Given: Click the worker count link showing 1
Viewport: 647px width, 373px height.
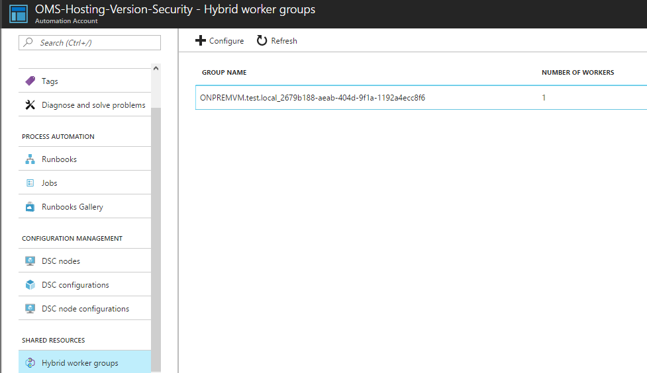Looking at the screenshot, I should pos(544,98).
